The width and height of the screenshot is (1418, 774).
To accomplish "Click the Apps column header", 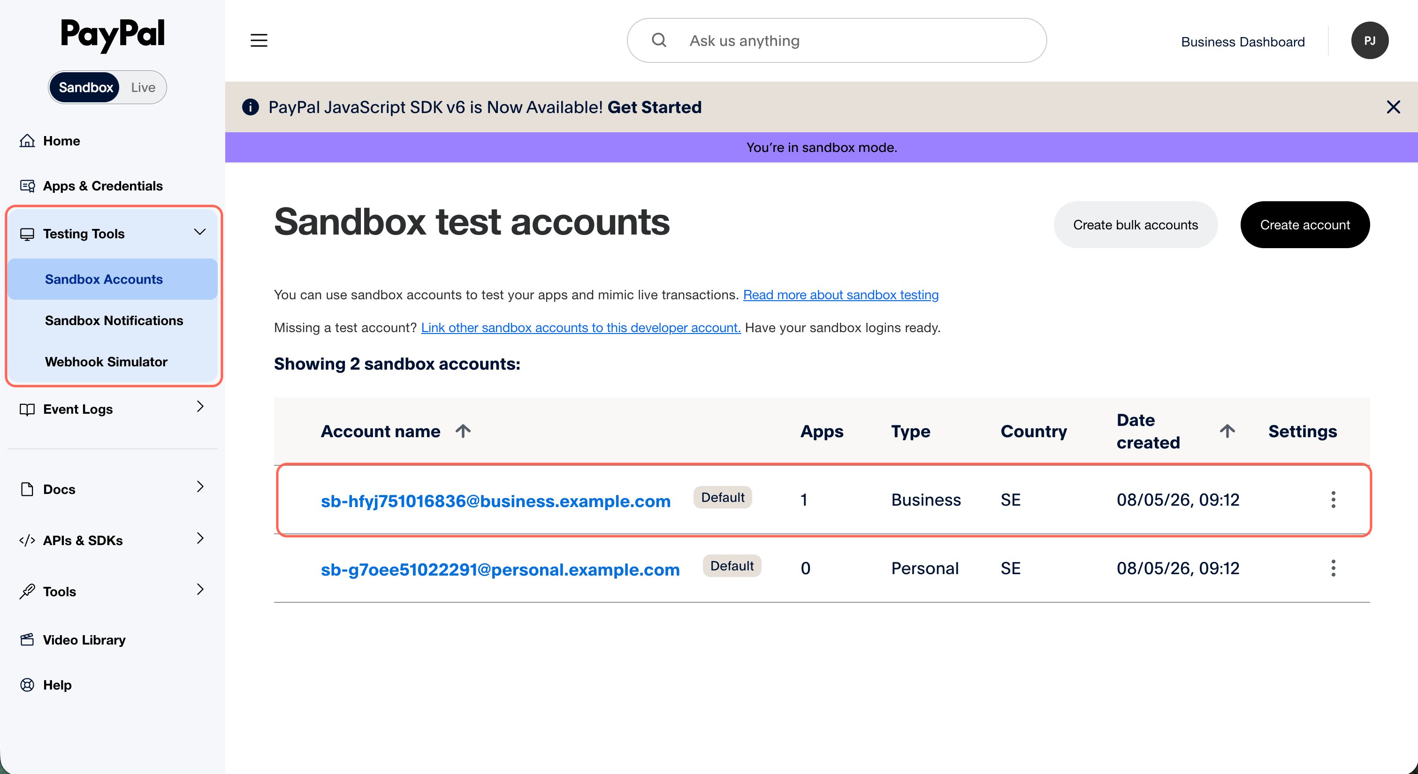I will point(821,431).
